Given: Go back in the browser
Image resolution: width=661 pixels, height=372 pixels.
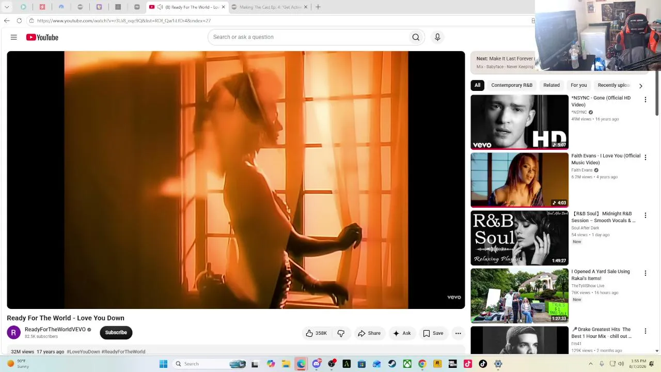Looking at the screenshot, I should 7,21.
